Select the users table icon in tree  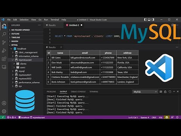tap(18, 67)
